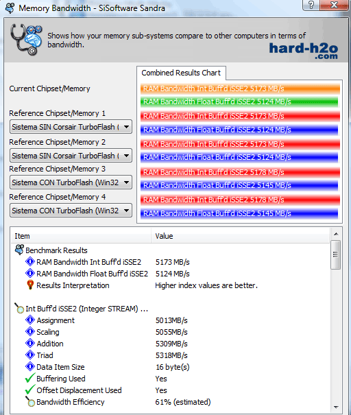Click the Sandra app icon in title bar
Viewport: 351px width, 415px height.
10,8
